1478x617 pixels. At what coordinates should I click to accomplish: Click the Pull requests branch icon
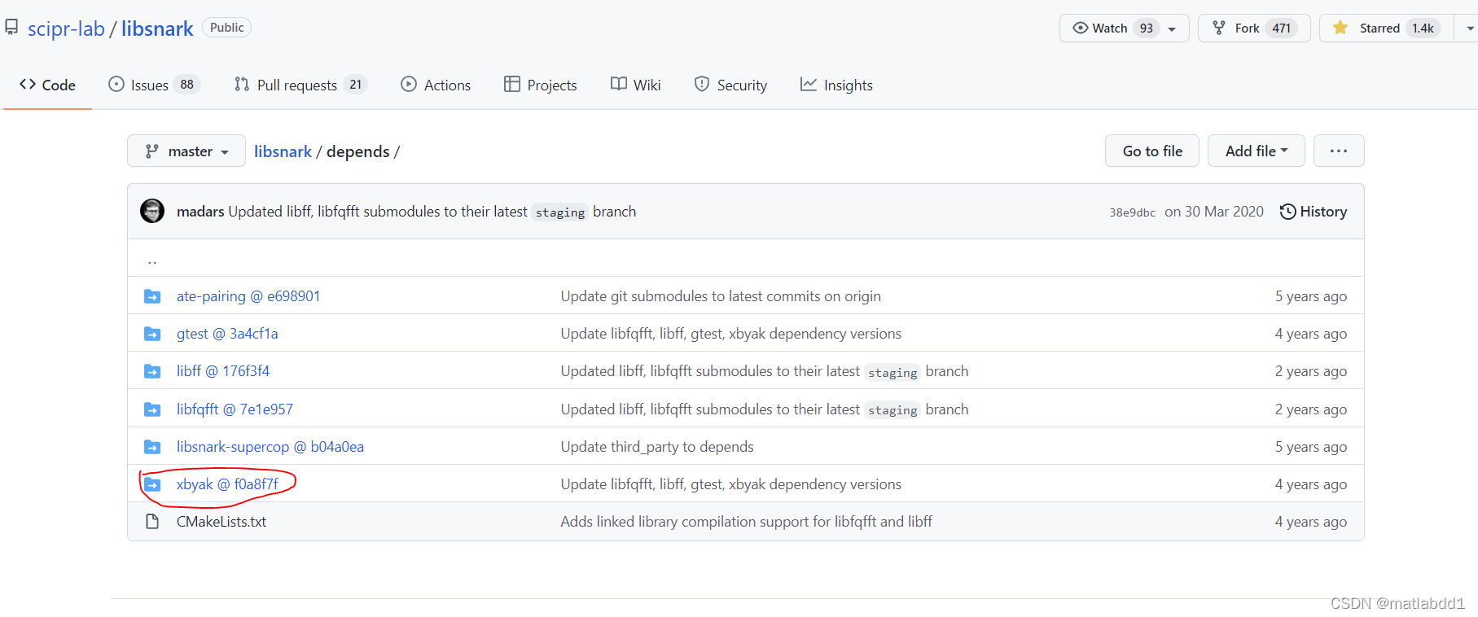(242, 84)
